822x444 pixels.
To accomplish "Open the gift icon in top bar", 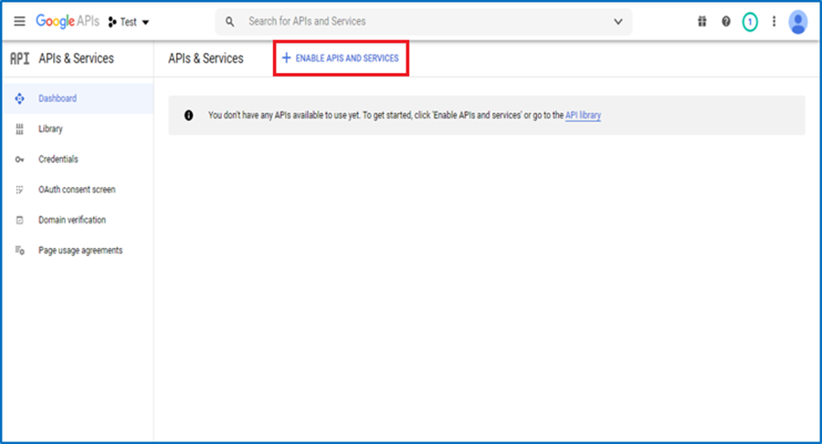I will pyautogui.click(x=702, y=21).
